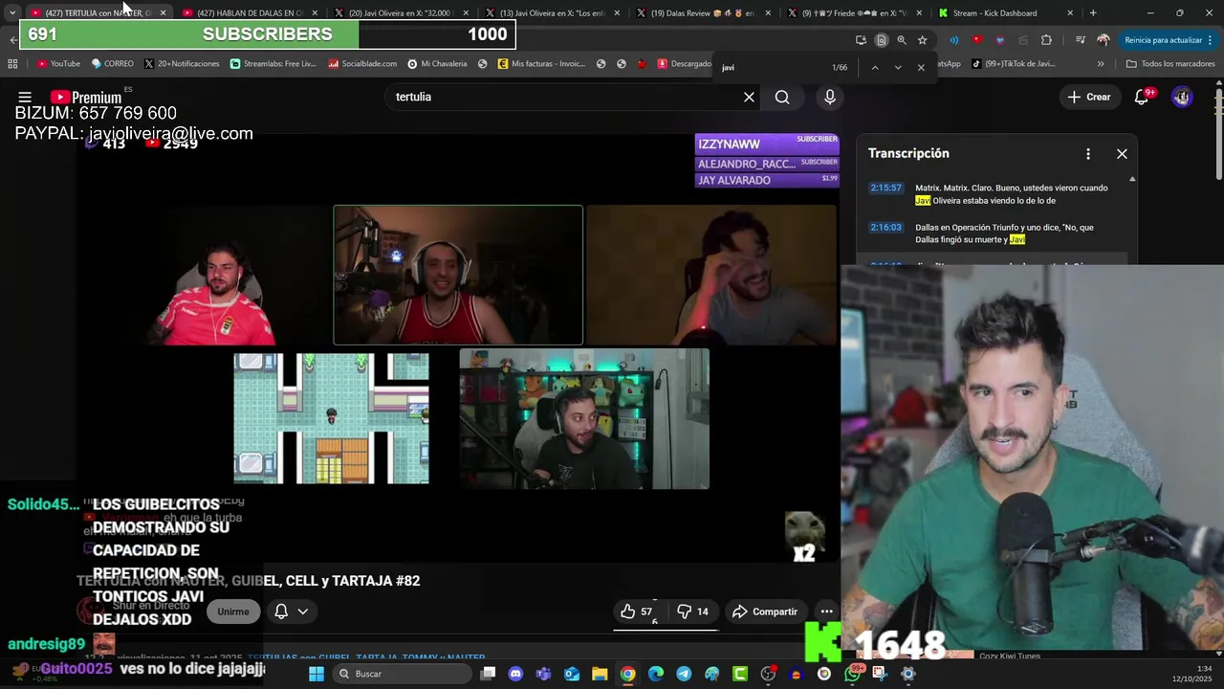This screenshot has width=1224, height=689.
Task: Open the Windows Start menu
Action: coord(317,674)
